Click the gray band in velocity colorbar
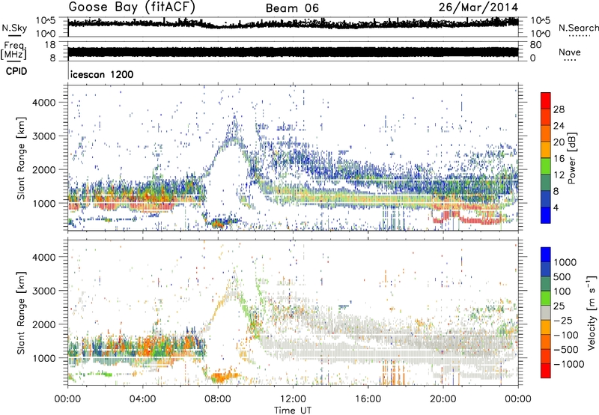Screen dimensions: 599x415 coord(546,312)
